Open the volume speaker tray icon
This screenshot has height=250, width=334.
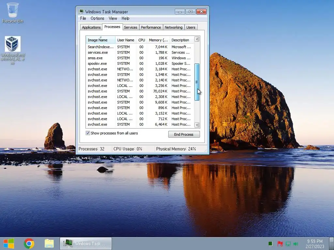tap(296, 243)
